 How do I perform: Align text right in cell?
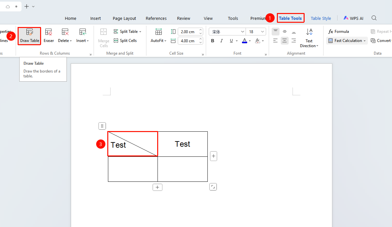[294, 41]
